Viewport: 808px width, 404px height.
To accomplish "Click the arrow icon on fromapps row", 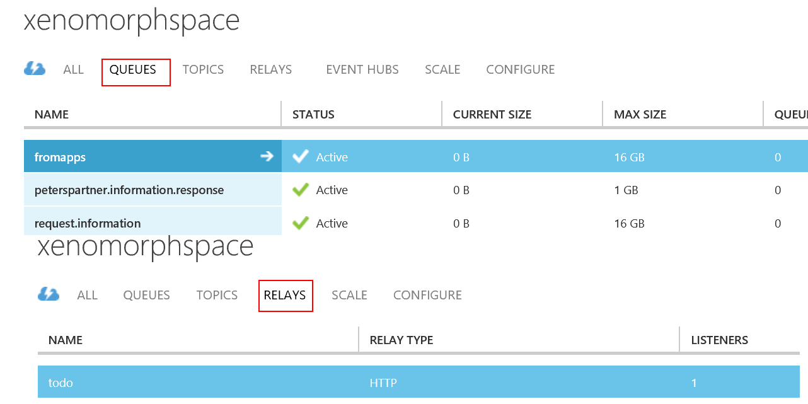I will 267,156.
